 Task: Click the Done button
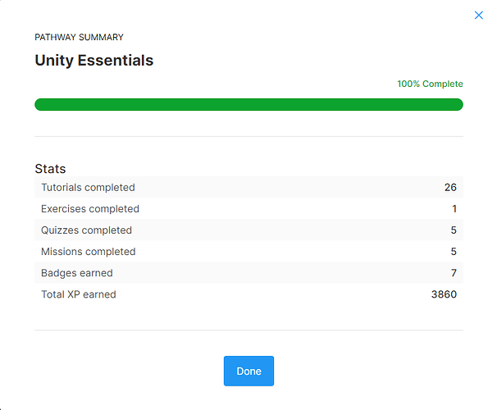pos(248,371)
